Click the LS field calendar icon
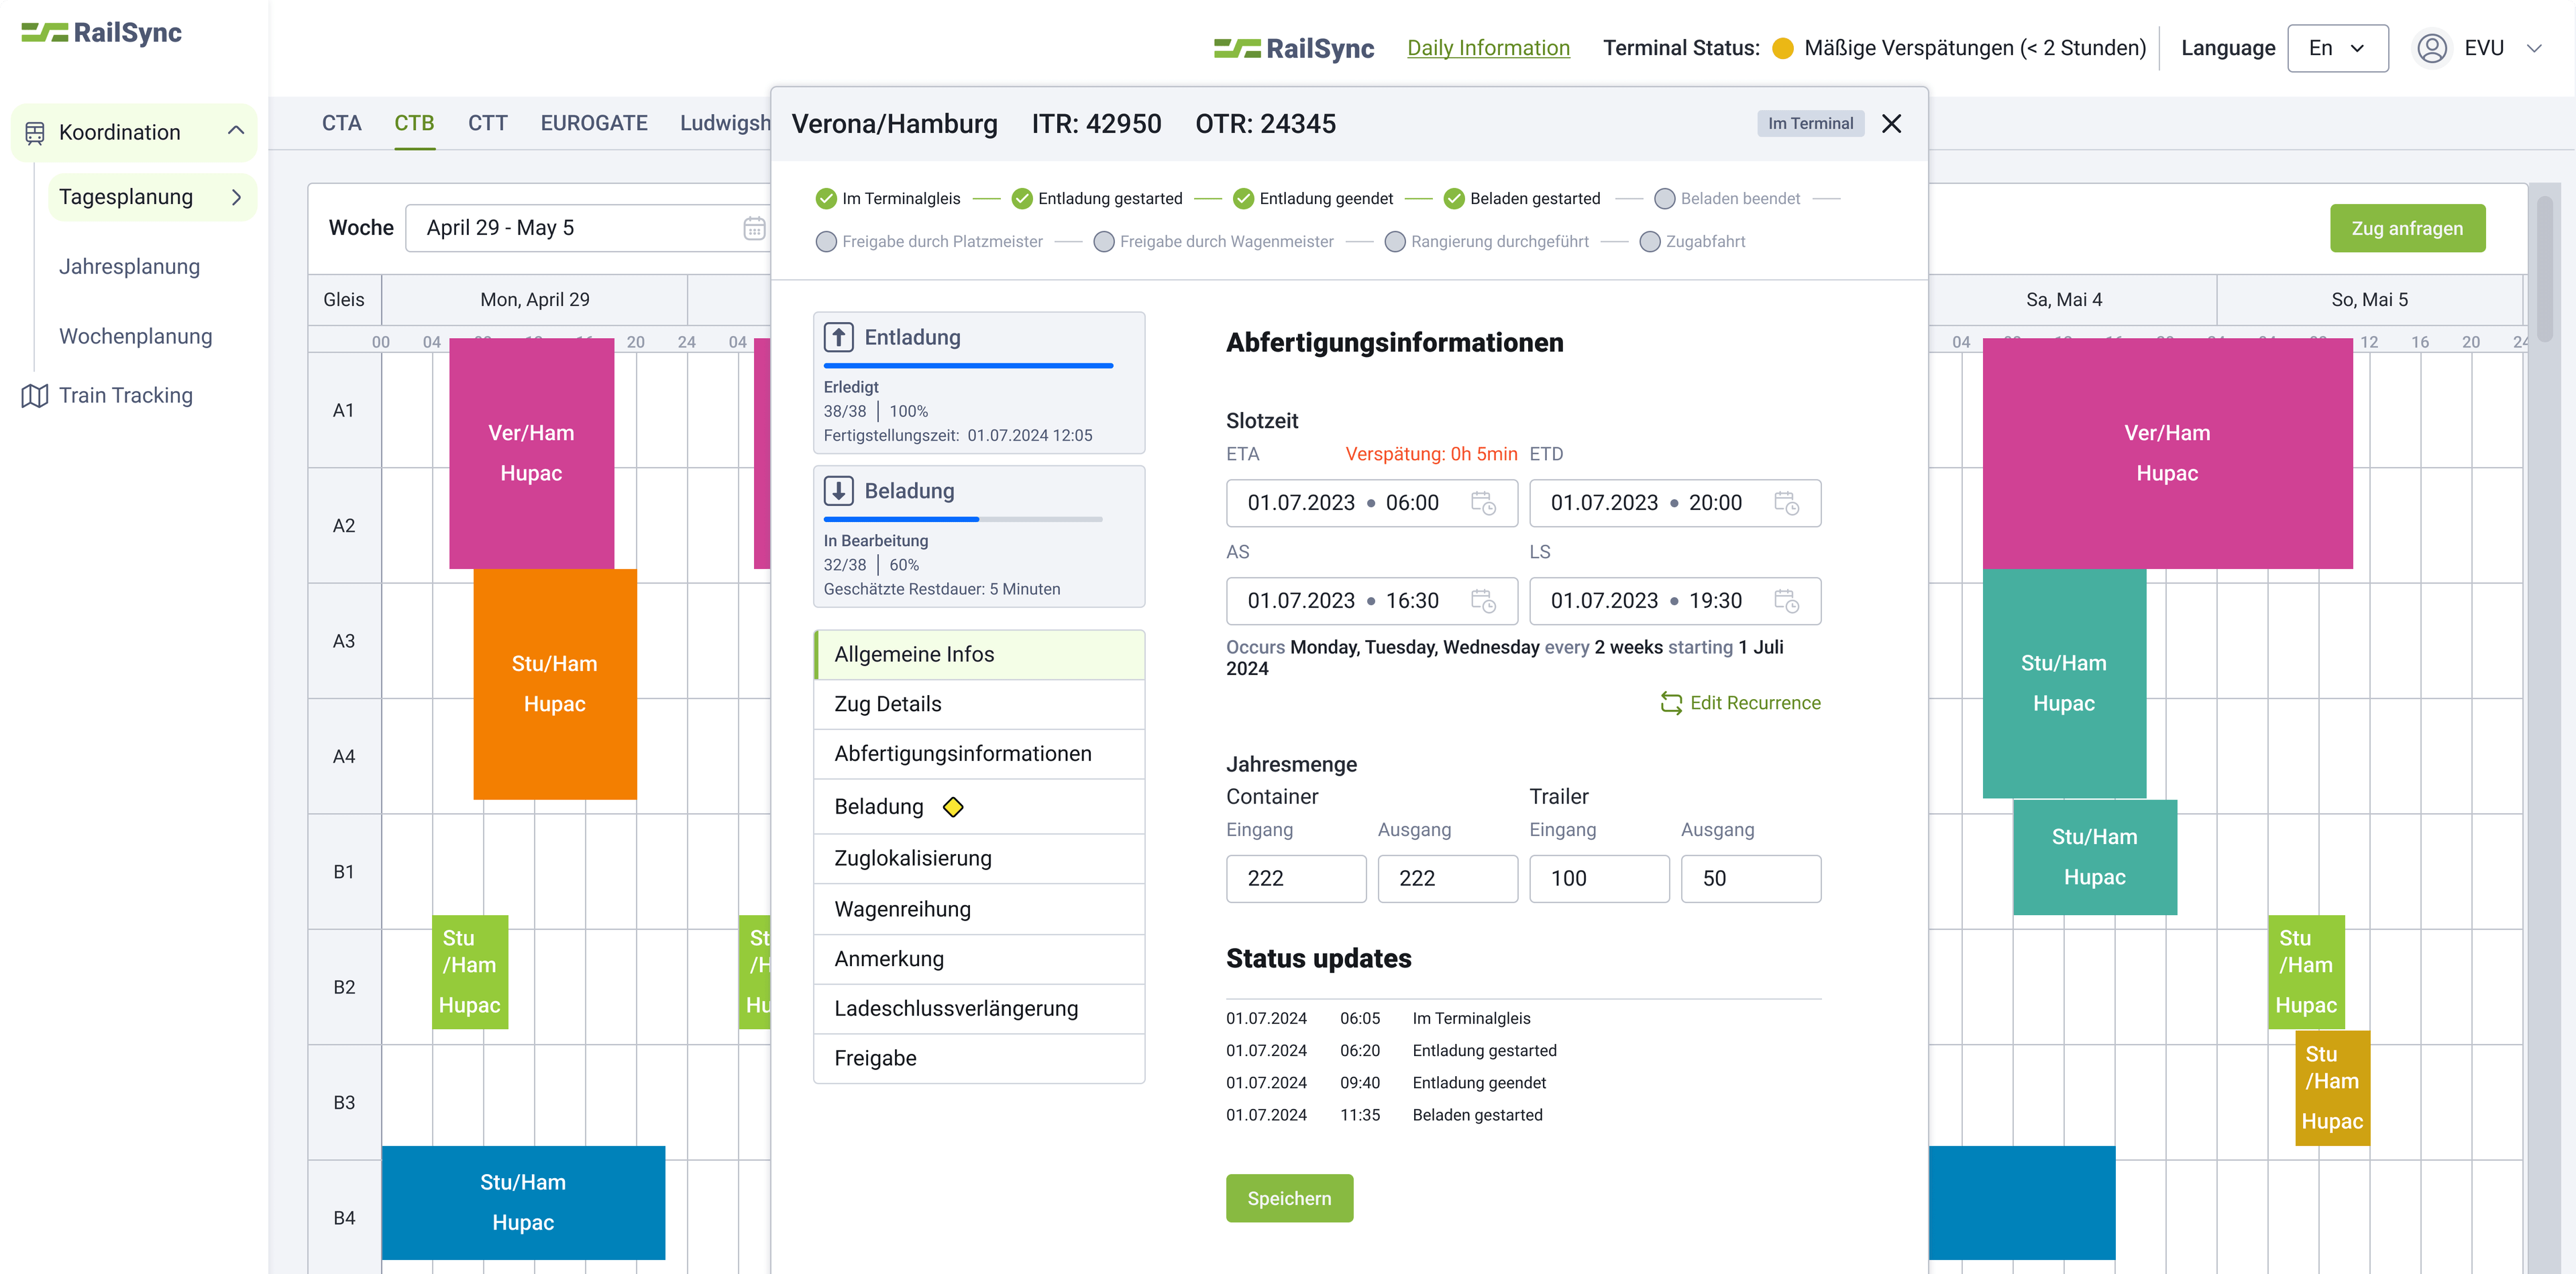Image resolution: width=2576 pixels, height=1274 pixels. [1786, 601]
